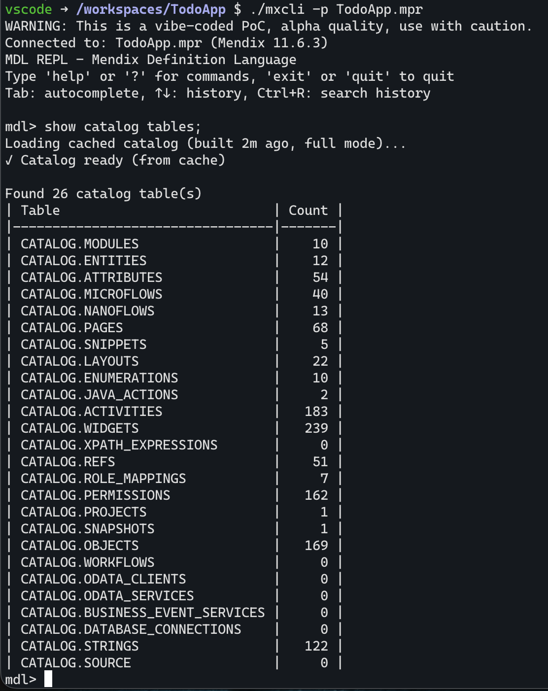Click the CATALOG.STRINGS table name
Screen dimensions: 548x691
pos(80,646)
